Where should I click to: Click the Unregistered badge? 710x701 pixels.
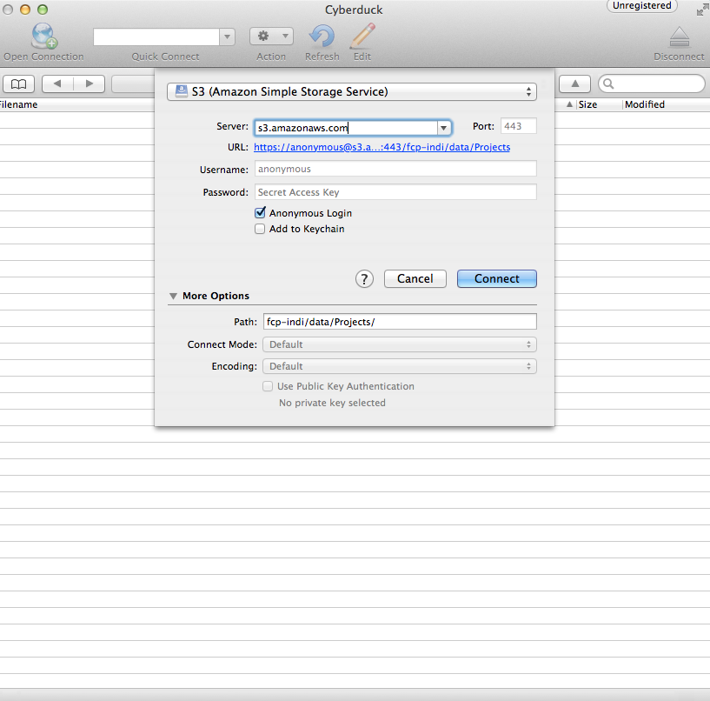click(641, 6)
